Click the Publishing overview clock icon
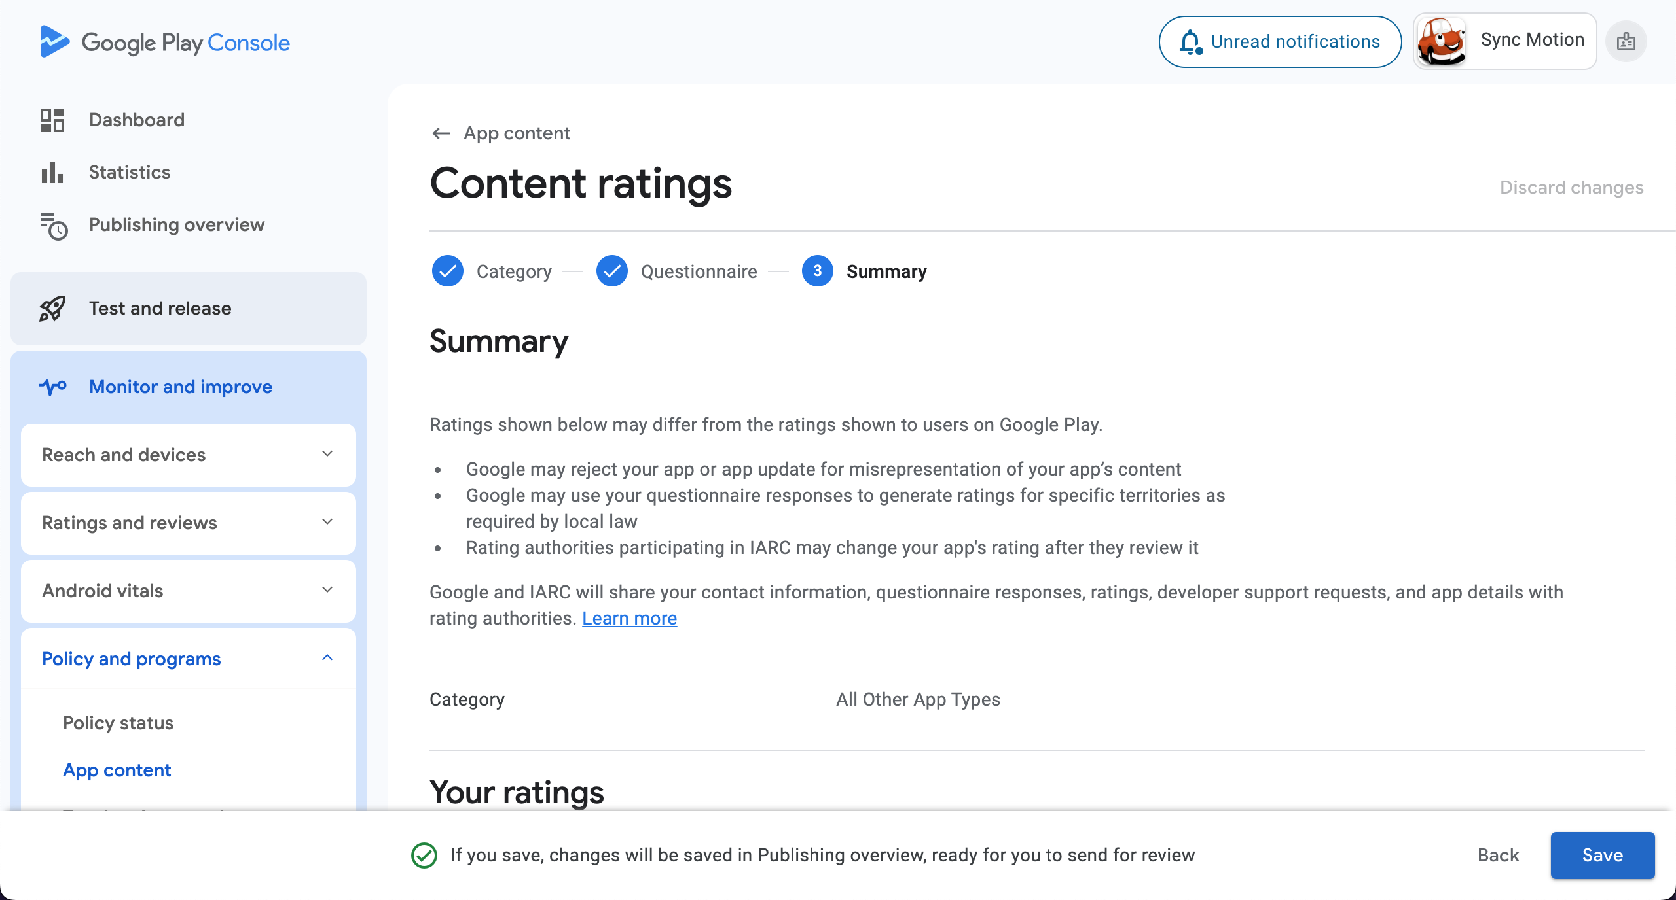 click(x=54, y=226)
